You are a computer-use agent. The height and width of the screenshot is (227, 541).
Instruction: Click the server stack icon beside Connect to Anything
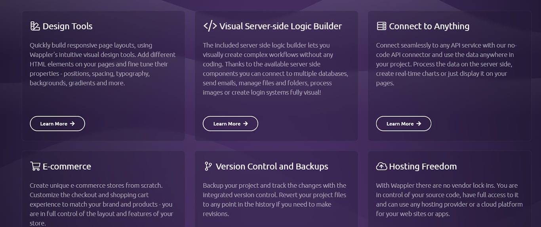pos(381,26)
